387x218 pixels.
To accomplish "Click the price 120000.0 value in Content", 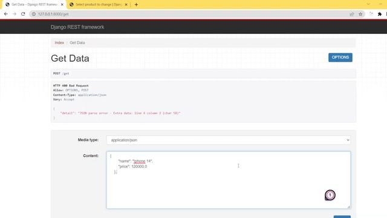I will (139, 167).
